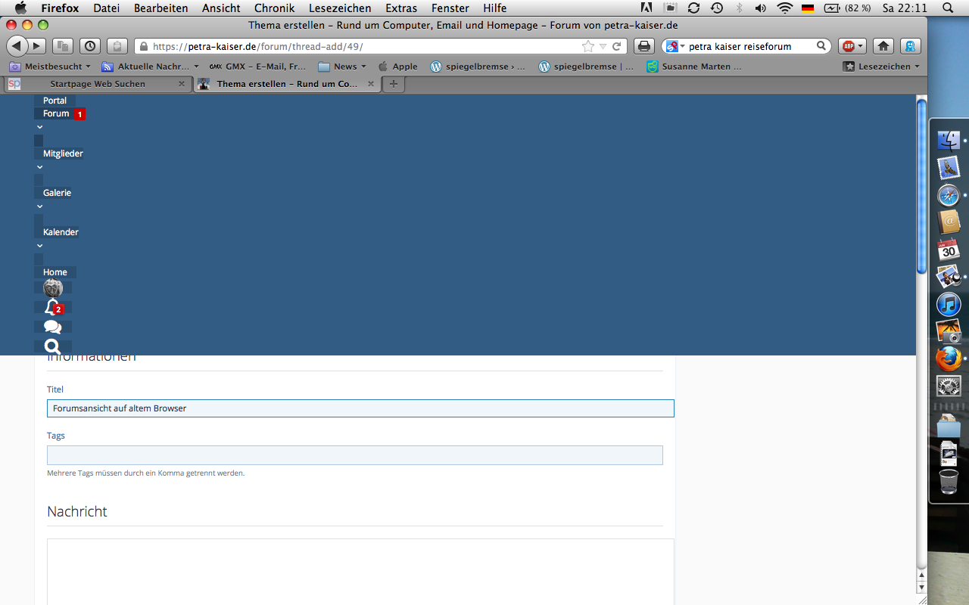Image resolution: width=969 pixels, height=605 pixels.
Task: Expand the Forum menu chevron
Action: [x=39, y=127]
